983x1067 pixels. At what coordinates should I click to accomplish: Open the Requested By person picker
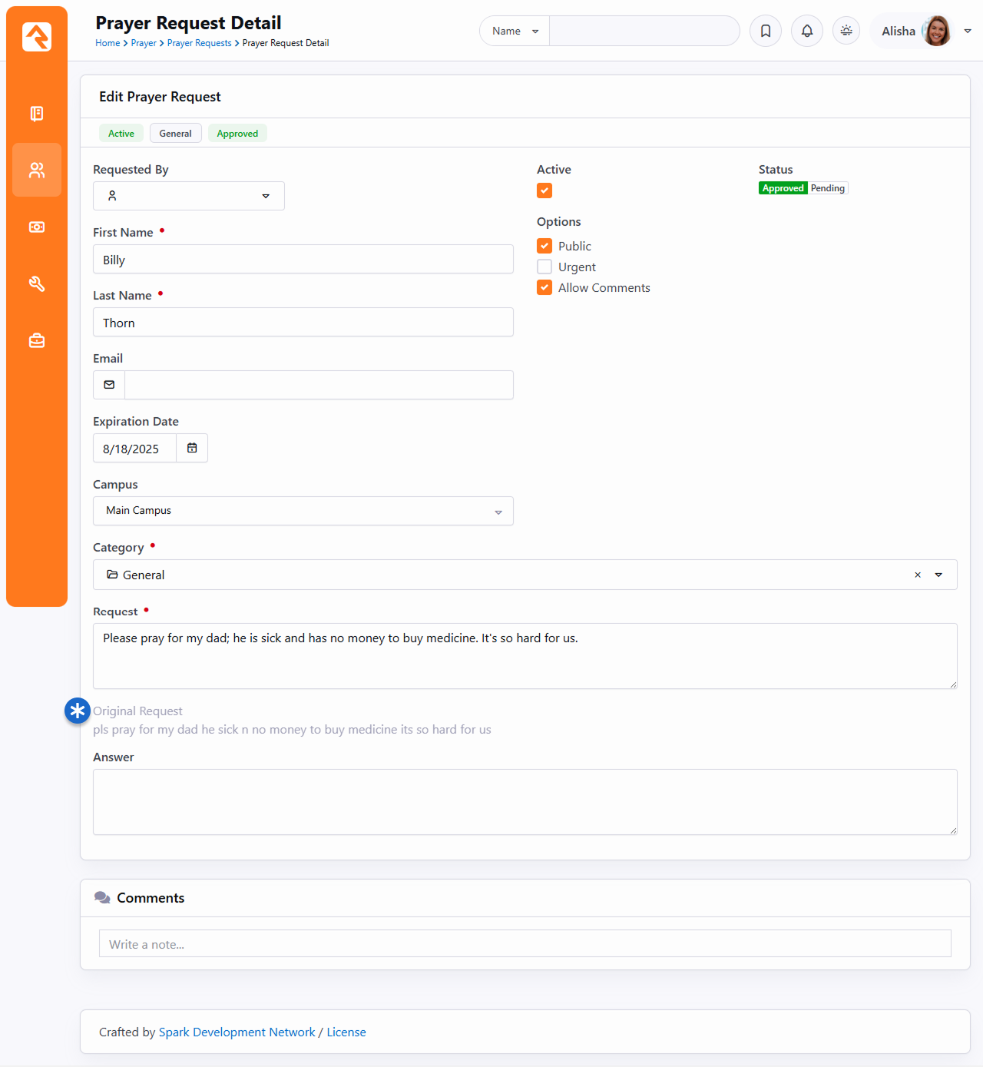click(x=188, y=196)
